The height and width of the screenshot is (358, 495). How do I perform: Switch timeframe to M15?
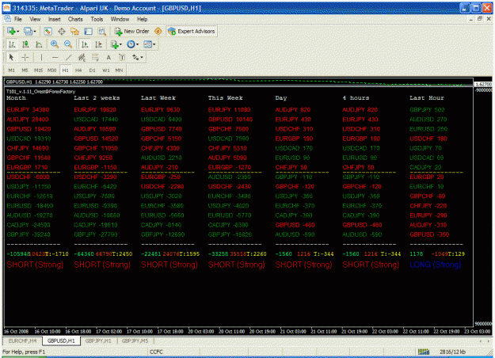(38, 70)
